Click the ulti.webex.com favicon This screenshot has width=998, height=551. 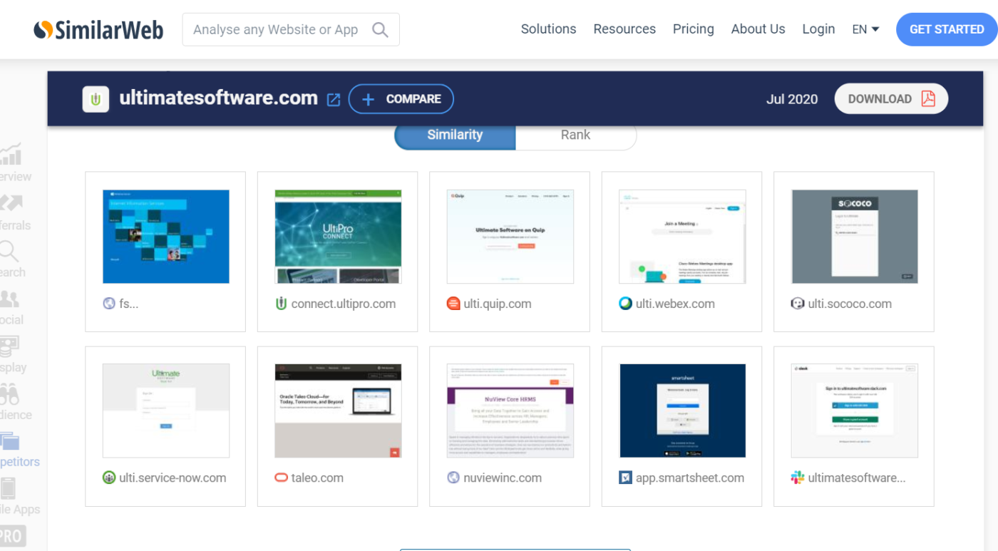[x=626, y=304]
